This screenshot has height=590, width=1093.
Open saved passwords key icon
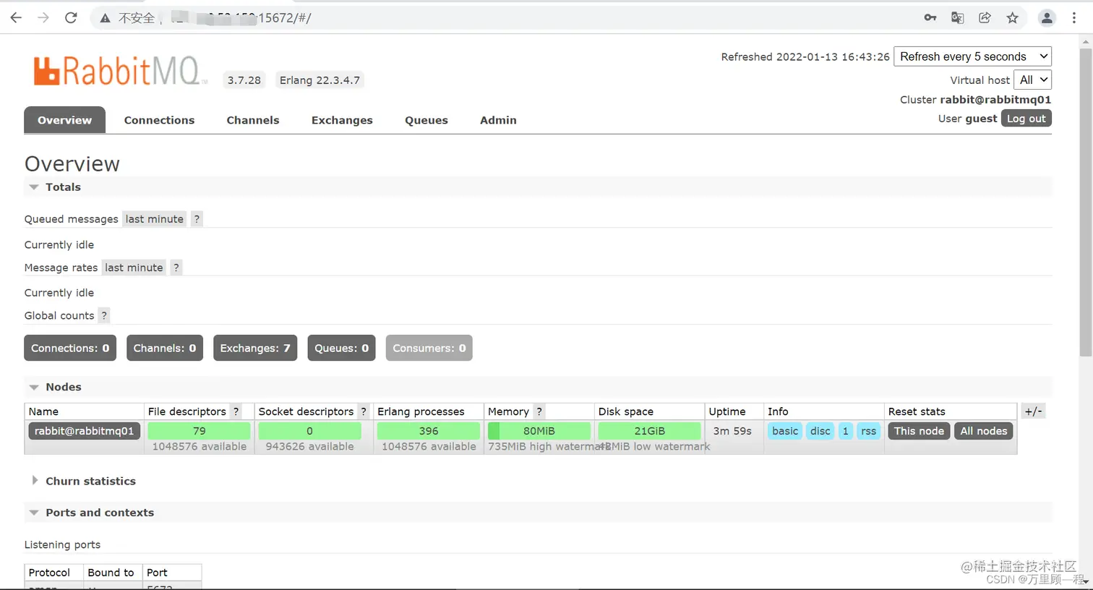(930, 18)
